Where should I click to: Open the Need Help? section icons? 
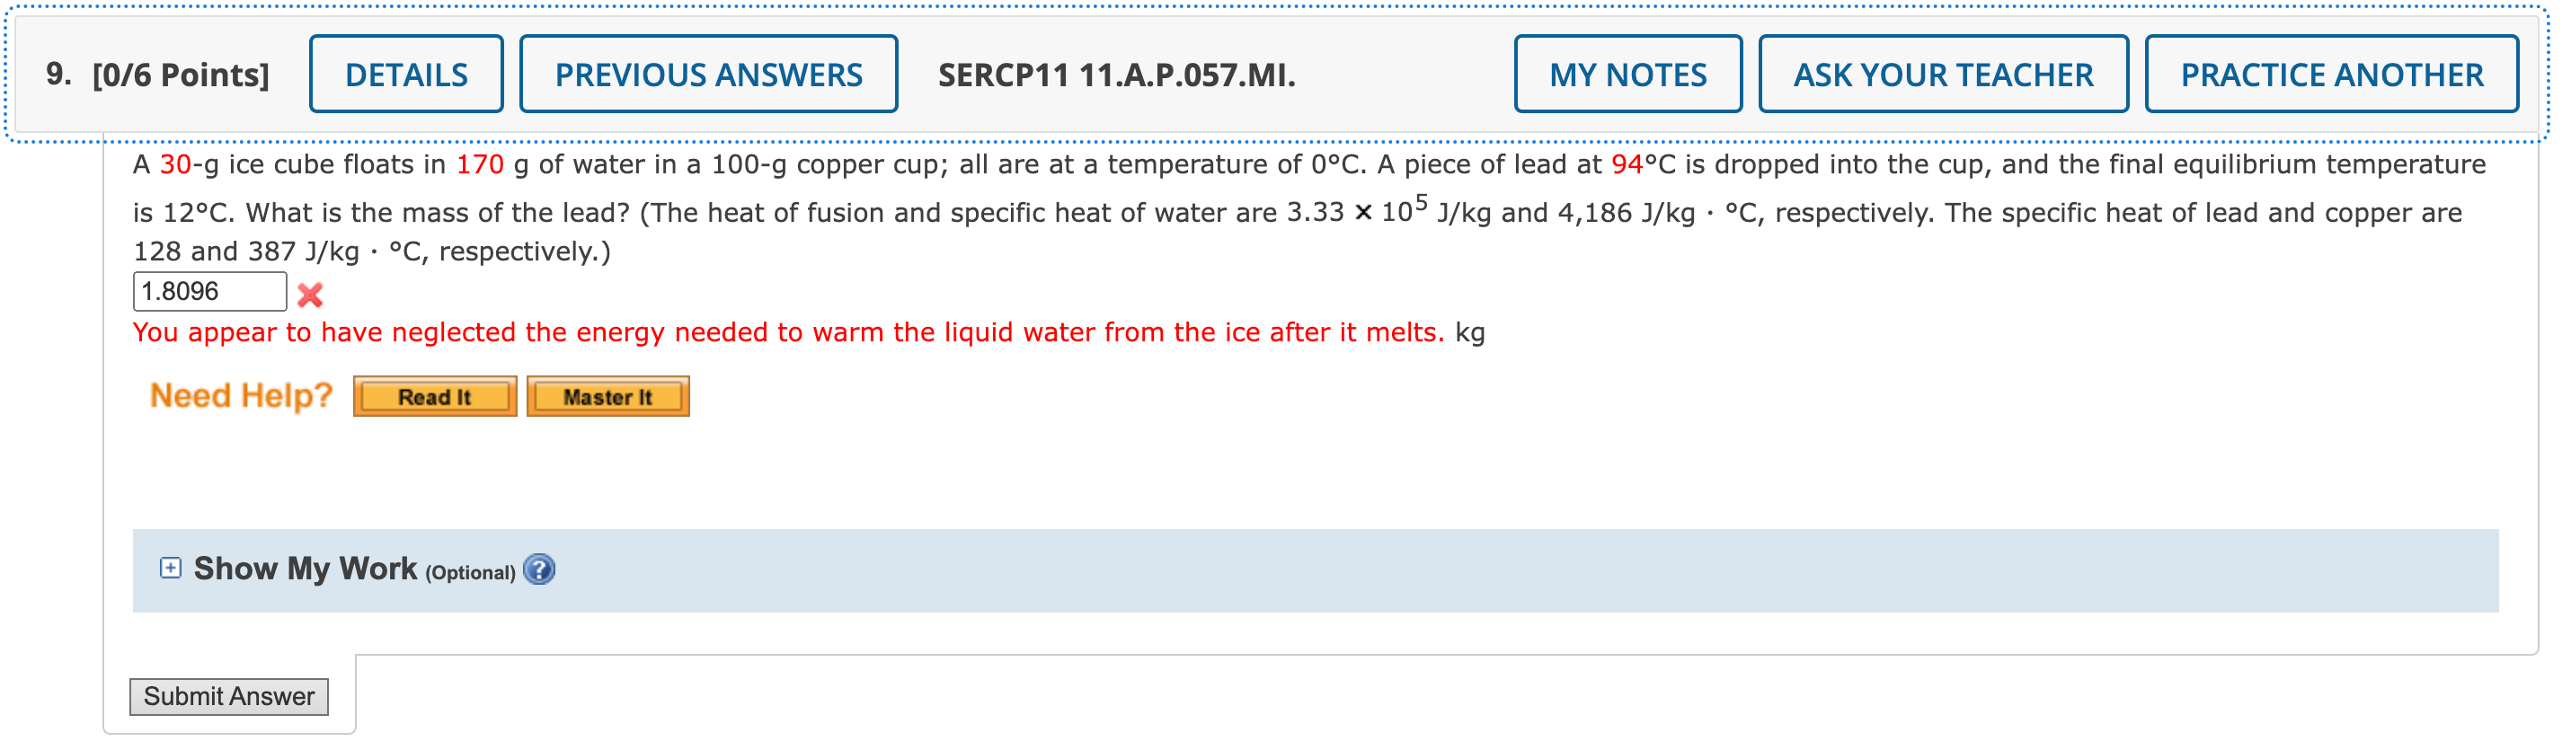click(433, 395)
